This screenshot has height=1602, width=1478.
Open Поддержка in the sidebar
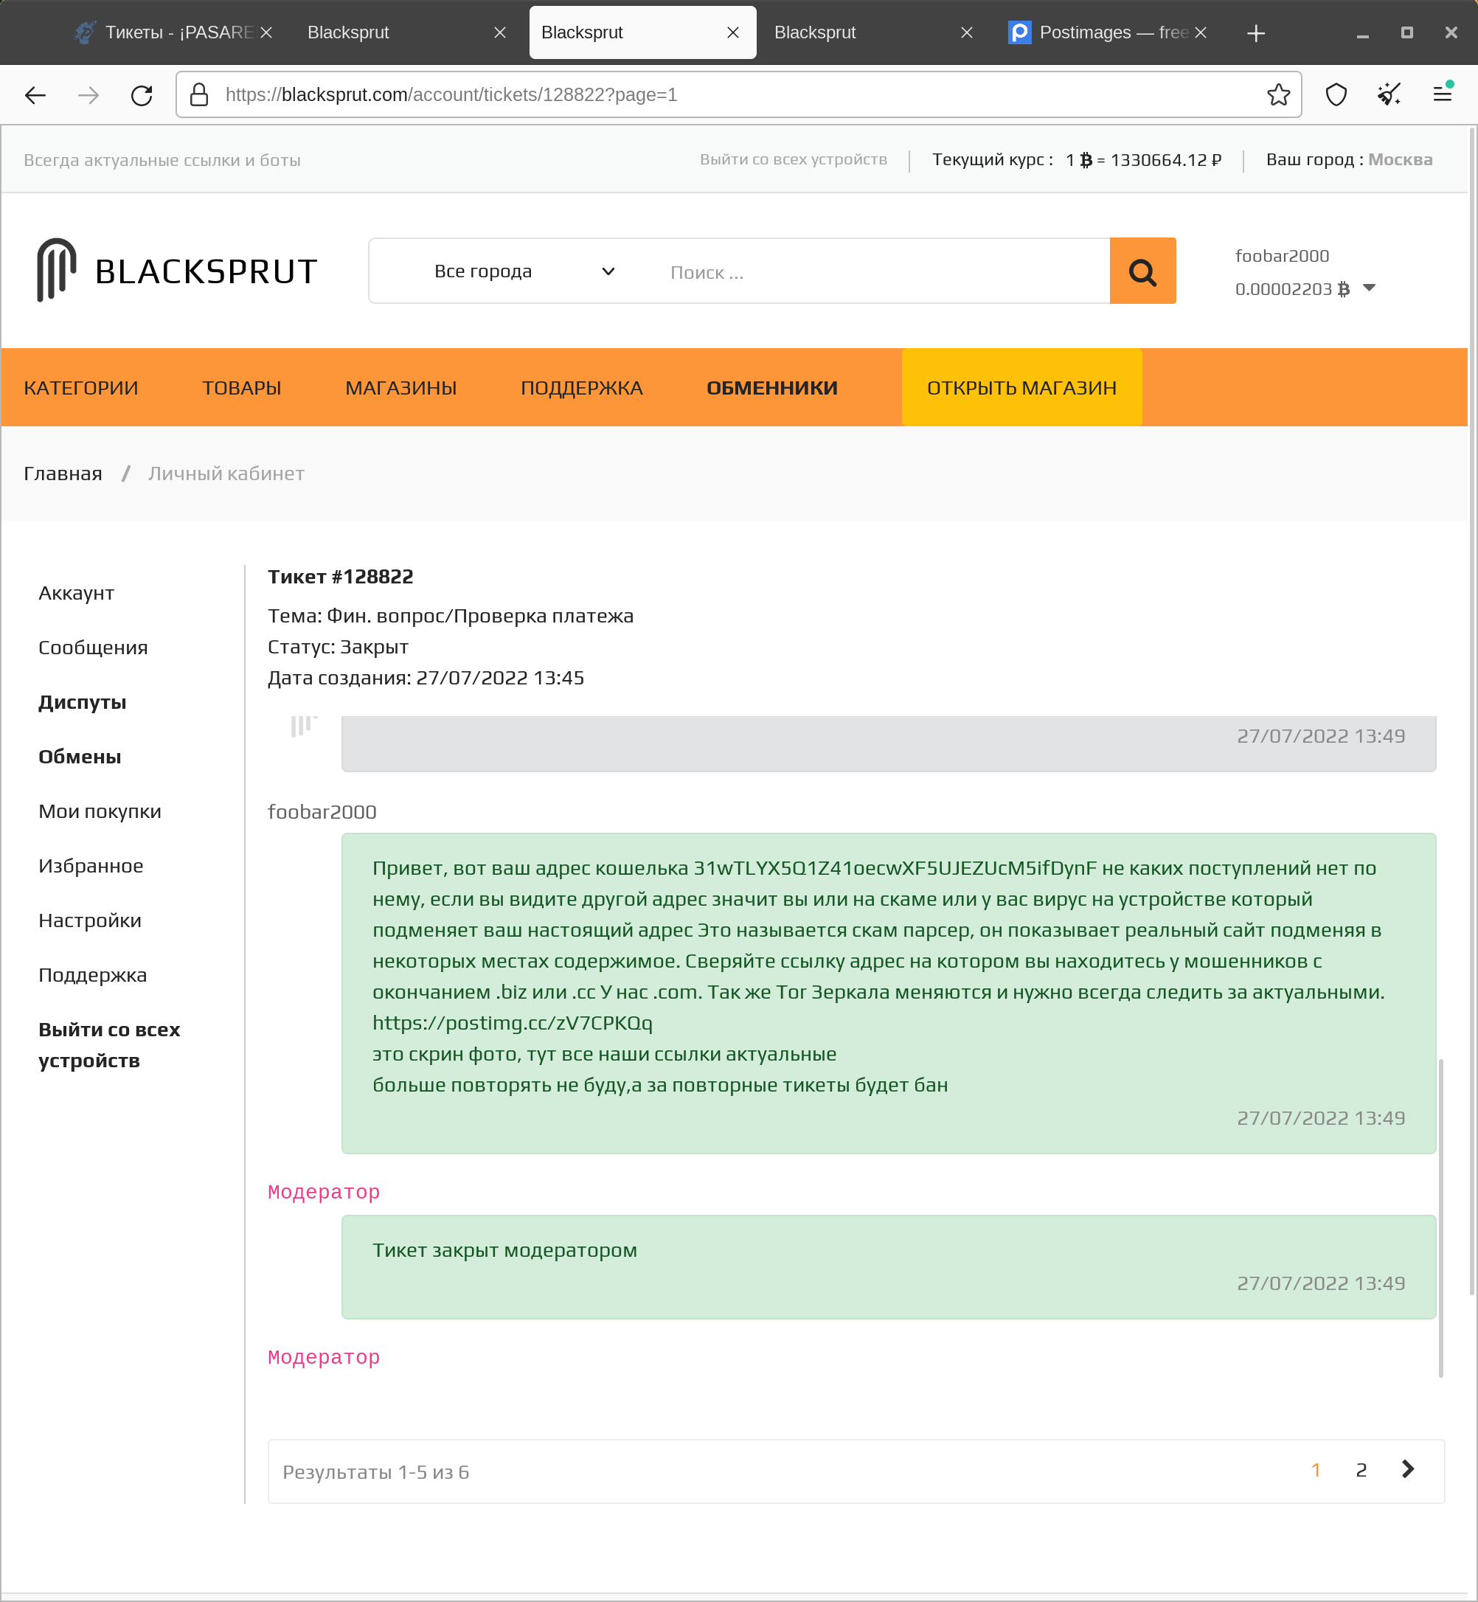93,975
